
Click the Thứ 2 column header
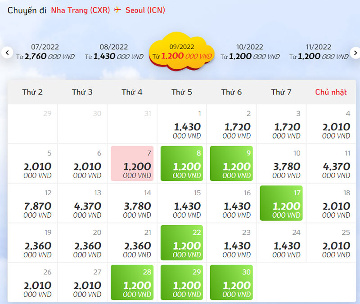(32, 92)
